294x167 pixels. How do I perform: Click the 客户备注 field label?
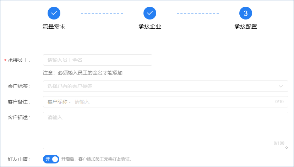(19, 102)
